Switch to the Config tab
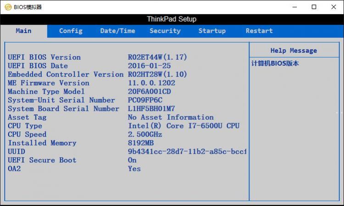Screen dimensions: 344x206 71,31
